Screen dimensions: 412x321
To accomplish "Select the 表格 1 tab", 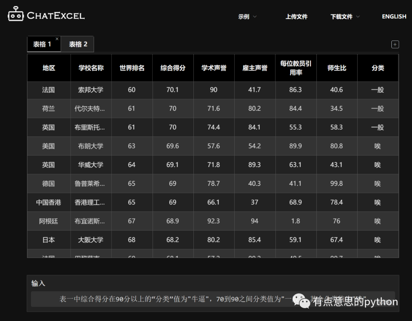I will (42, 44).
